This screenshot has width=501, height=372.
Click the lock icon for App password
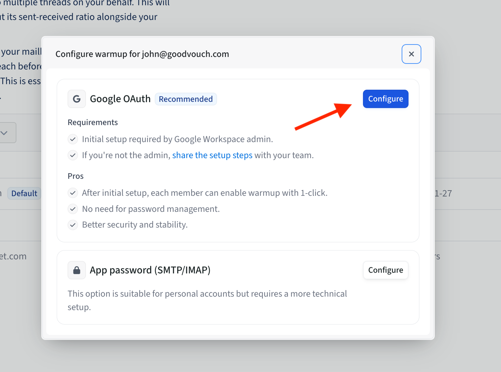coord(77,270)
